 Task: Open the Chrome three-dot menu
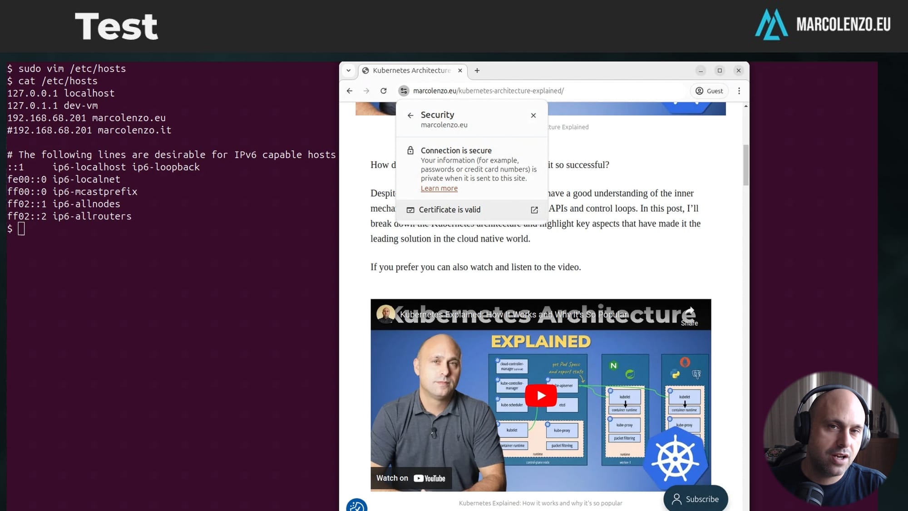739,91
